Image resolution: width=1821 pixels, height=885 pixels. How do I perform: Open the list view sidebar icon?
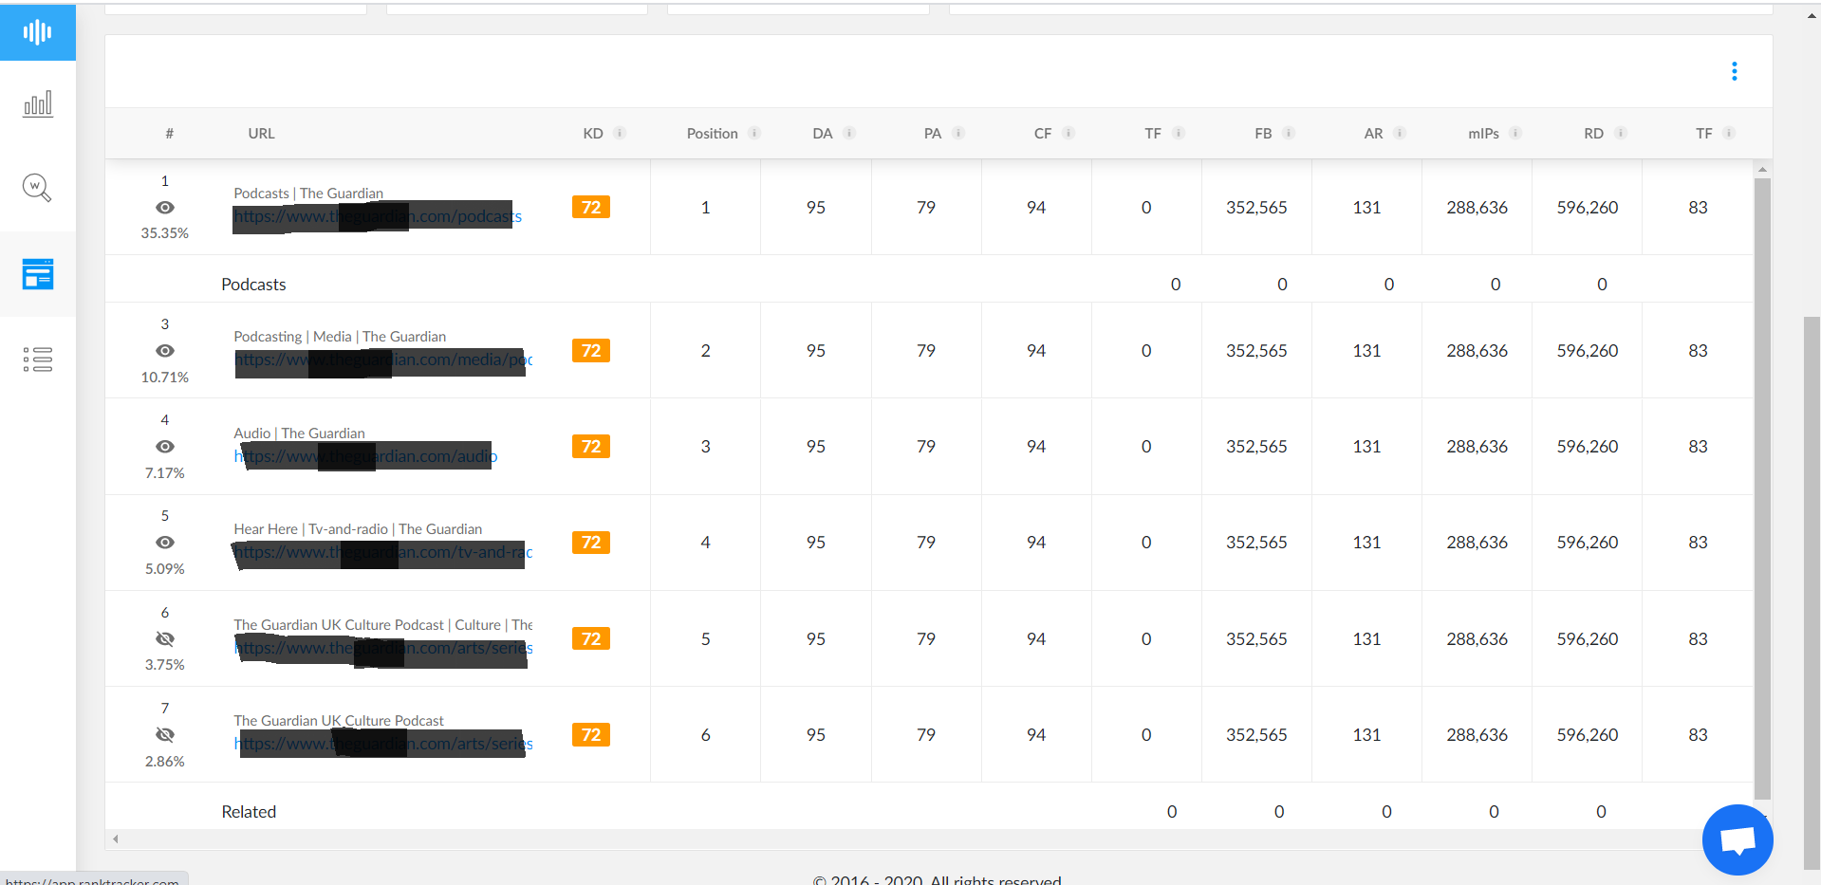pos(37,360)
